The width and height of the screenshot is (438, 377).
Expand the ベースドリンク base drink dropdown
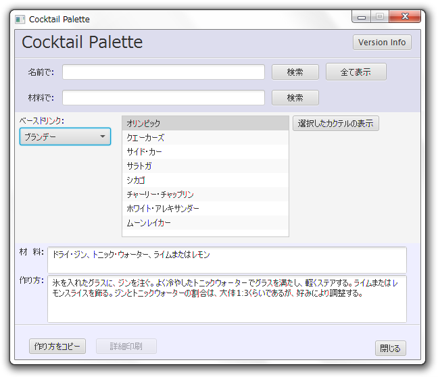pyautogui.click(x=65, y=136)
